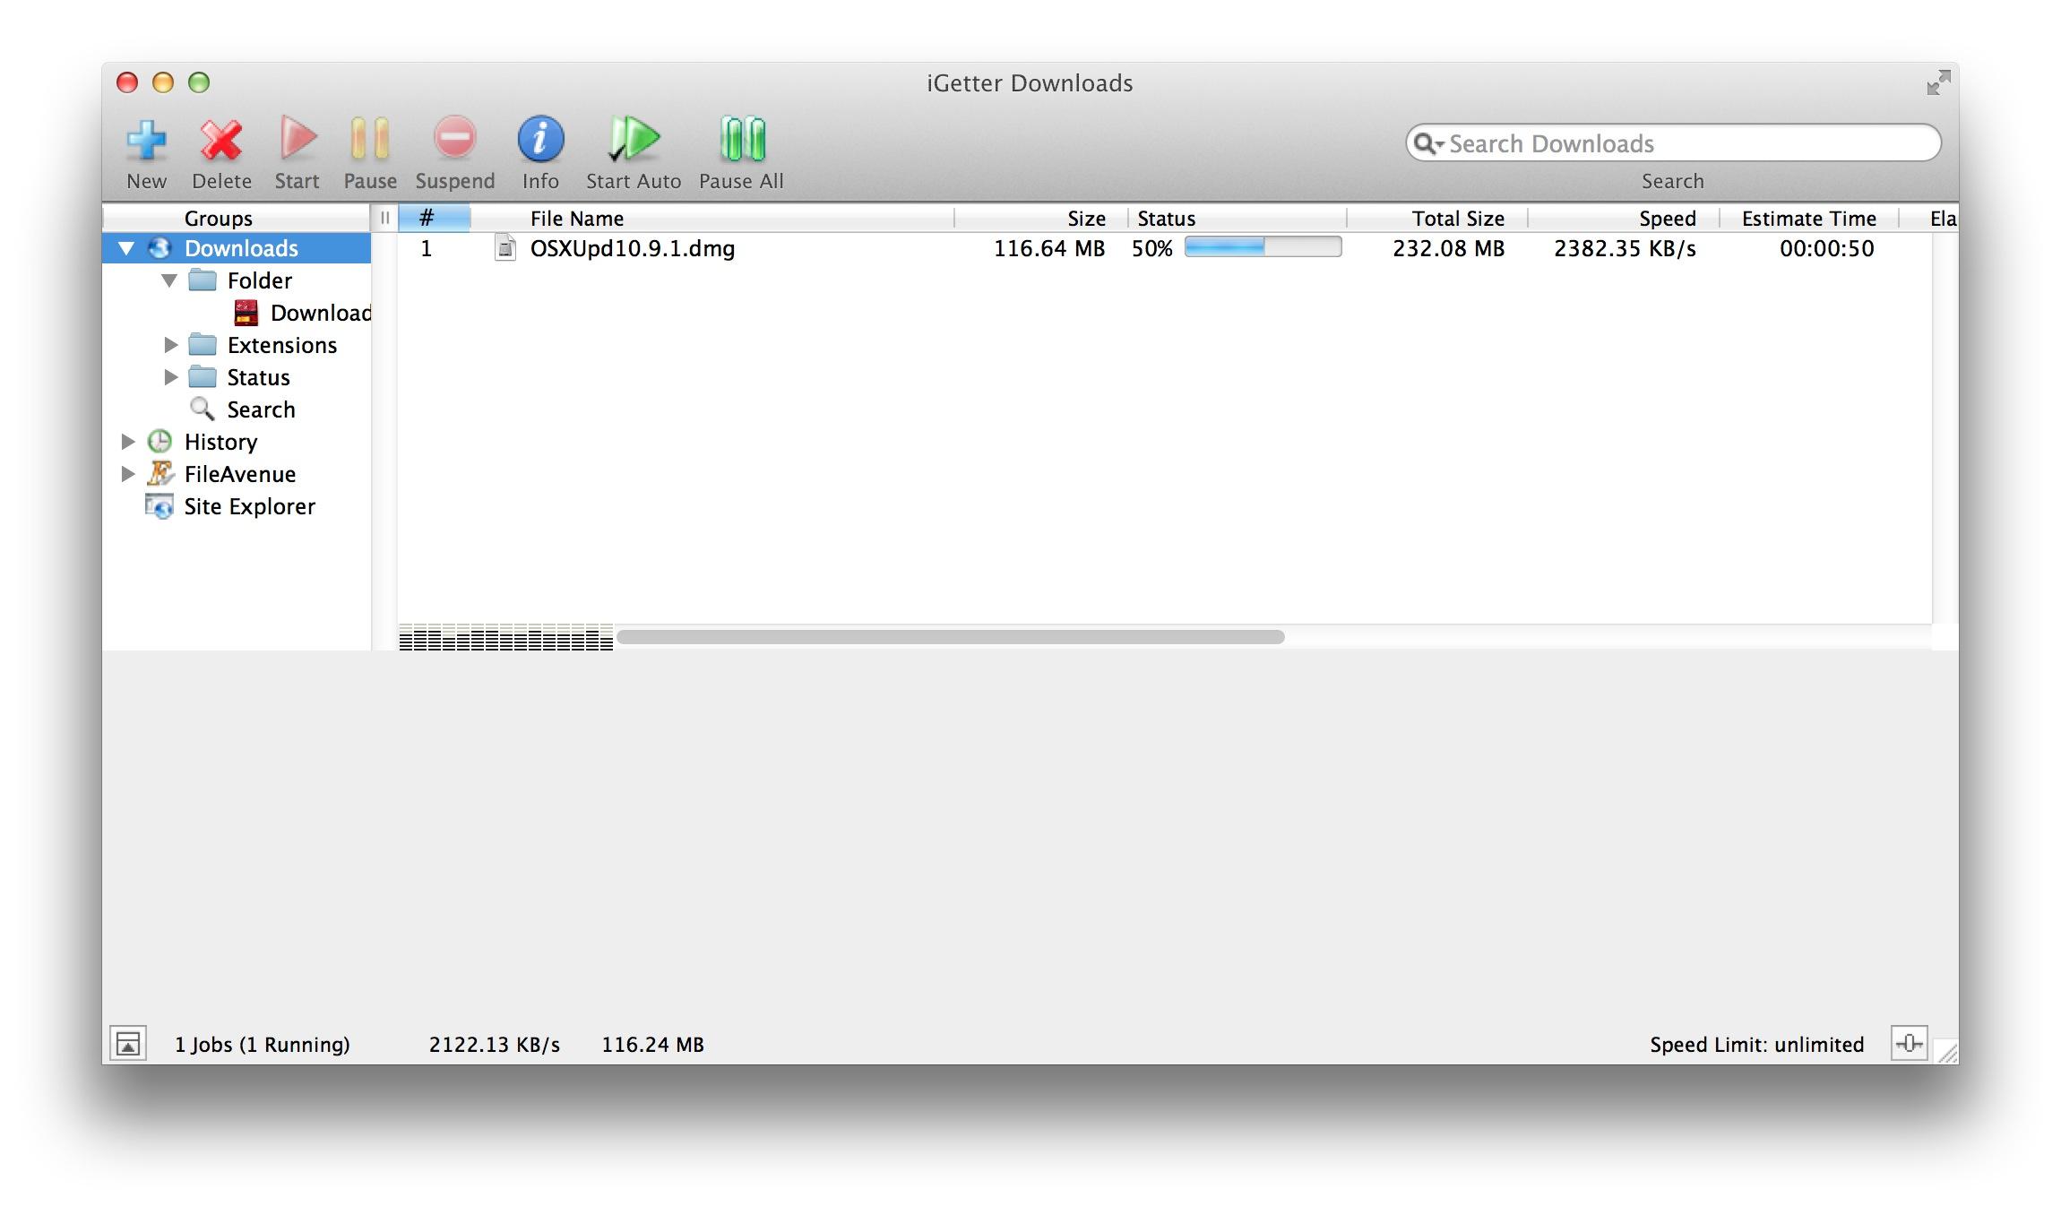Pause the selected download
Image resolution: width=2061 pixels, height=1206 pixels.
coord(369,141)
